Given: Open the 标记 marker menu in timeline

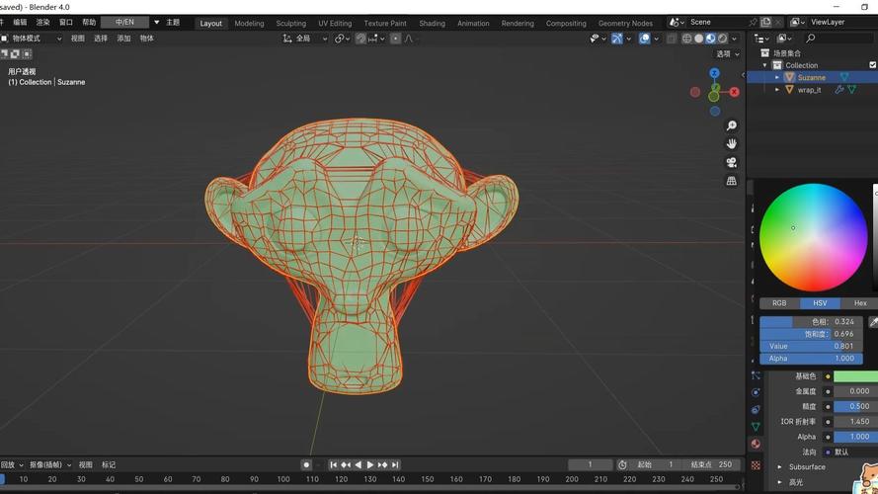Looking at the screenshot, I should pyautogui.click(x=109, y=464).
